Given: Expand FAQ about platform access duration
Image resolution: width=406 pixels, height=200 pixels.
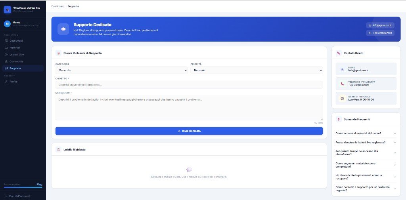Looking at the screenshot, I should [366, 152].
